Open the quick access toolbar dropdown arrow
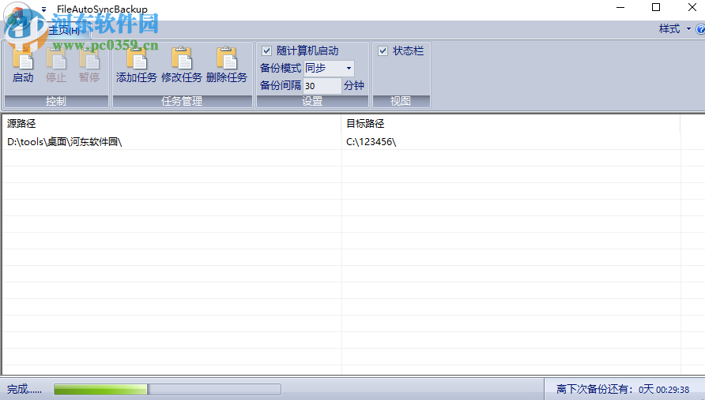 coord(43,9)
